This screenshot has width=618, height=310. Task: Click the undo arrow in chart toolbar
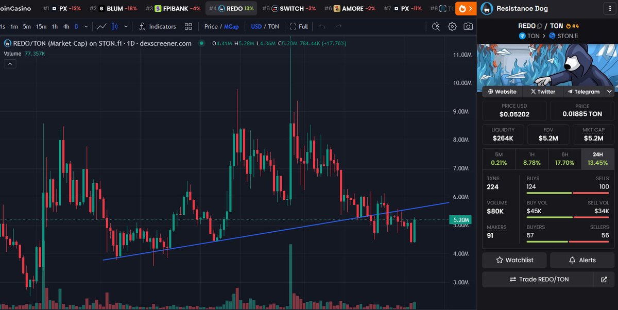pos(322,26)
